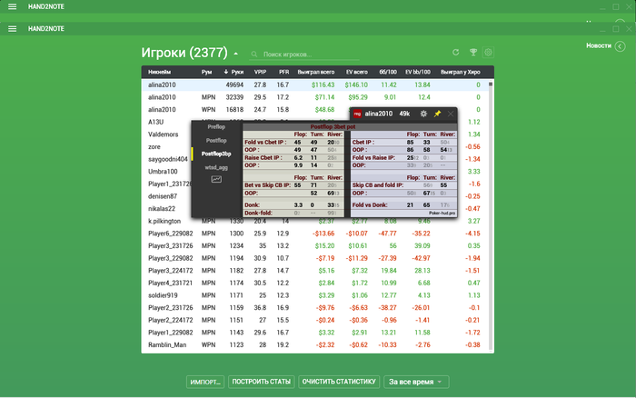Select player saygoodni404
The width and height of the screenshot is (636, 398).
168,159
